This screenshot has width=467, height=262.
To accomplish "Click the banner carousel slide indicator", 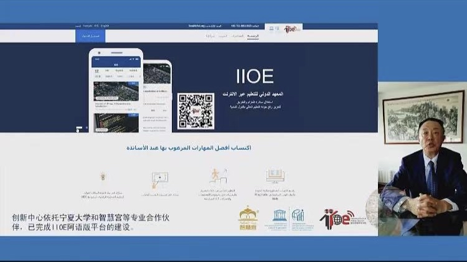I will pyautogui.click(x=78, y=128).
